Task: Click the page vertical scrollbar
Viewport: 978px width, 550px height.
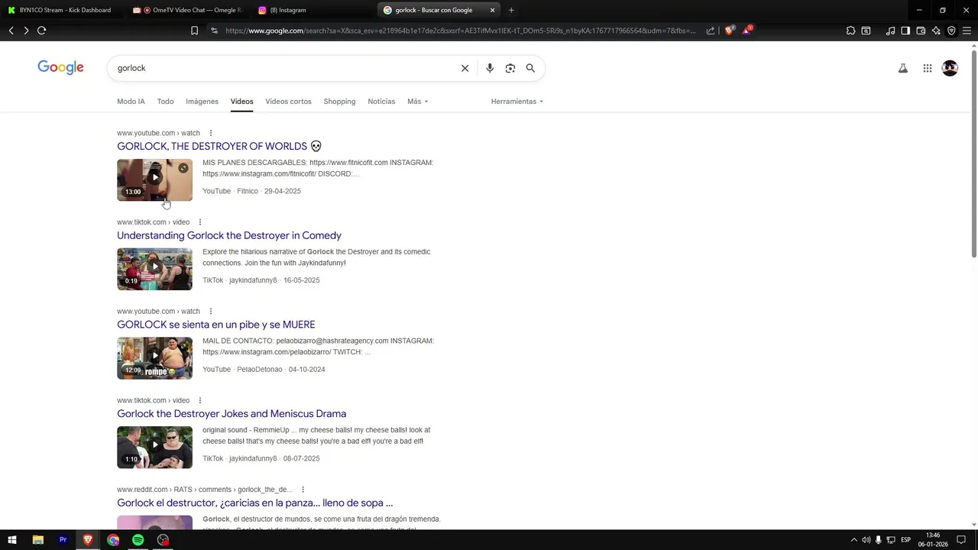Action: [973, 153]
